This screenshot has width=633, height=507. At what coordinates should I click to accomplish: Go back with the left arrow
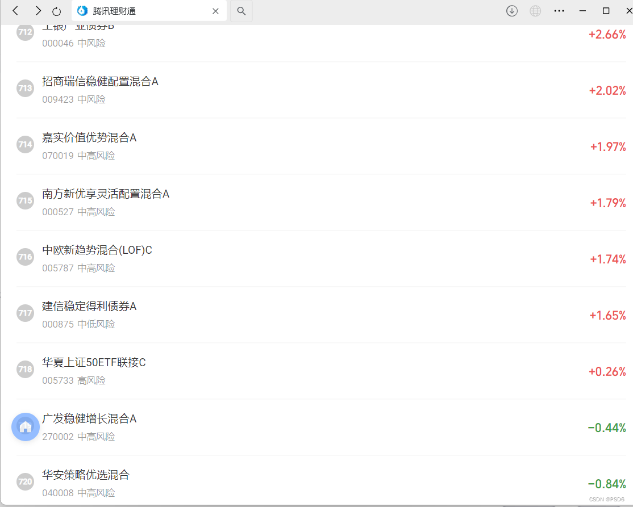click(x=15, y=11)
